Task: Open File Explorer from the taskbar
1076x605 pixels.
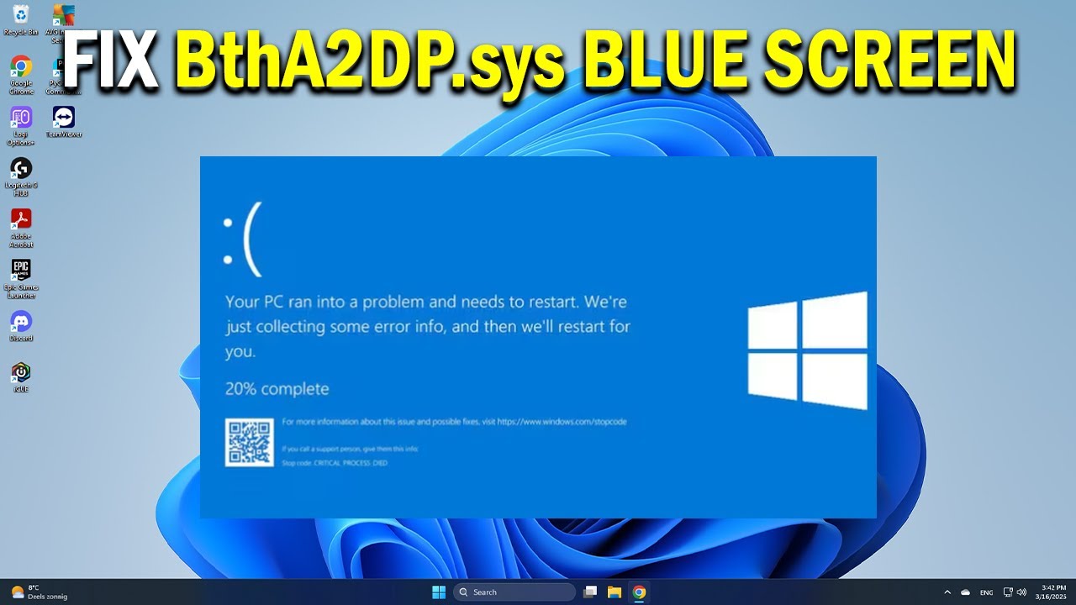Action: pos(614,592)
